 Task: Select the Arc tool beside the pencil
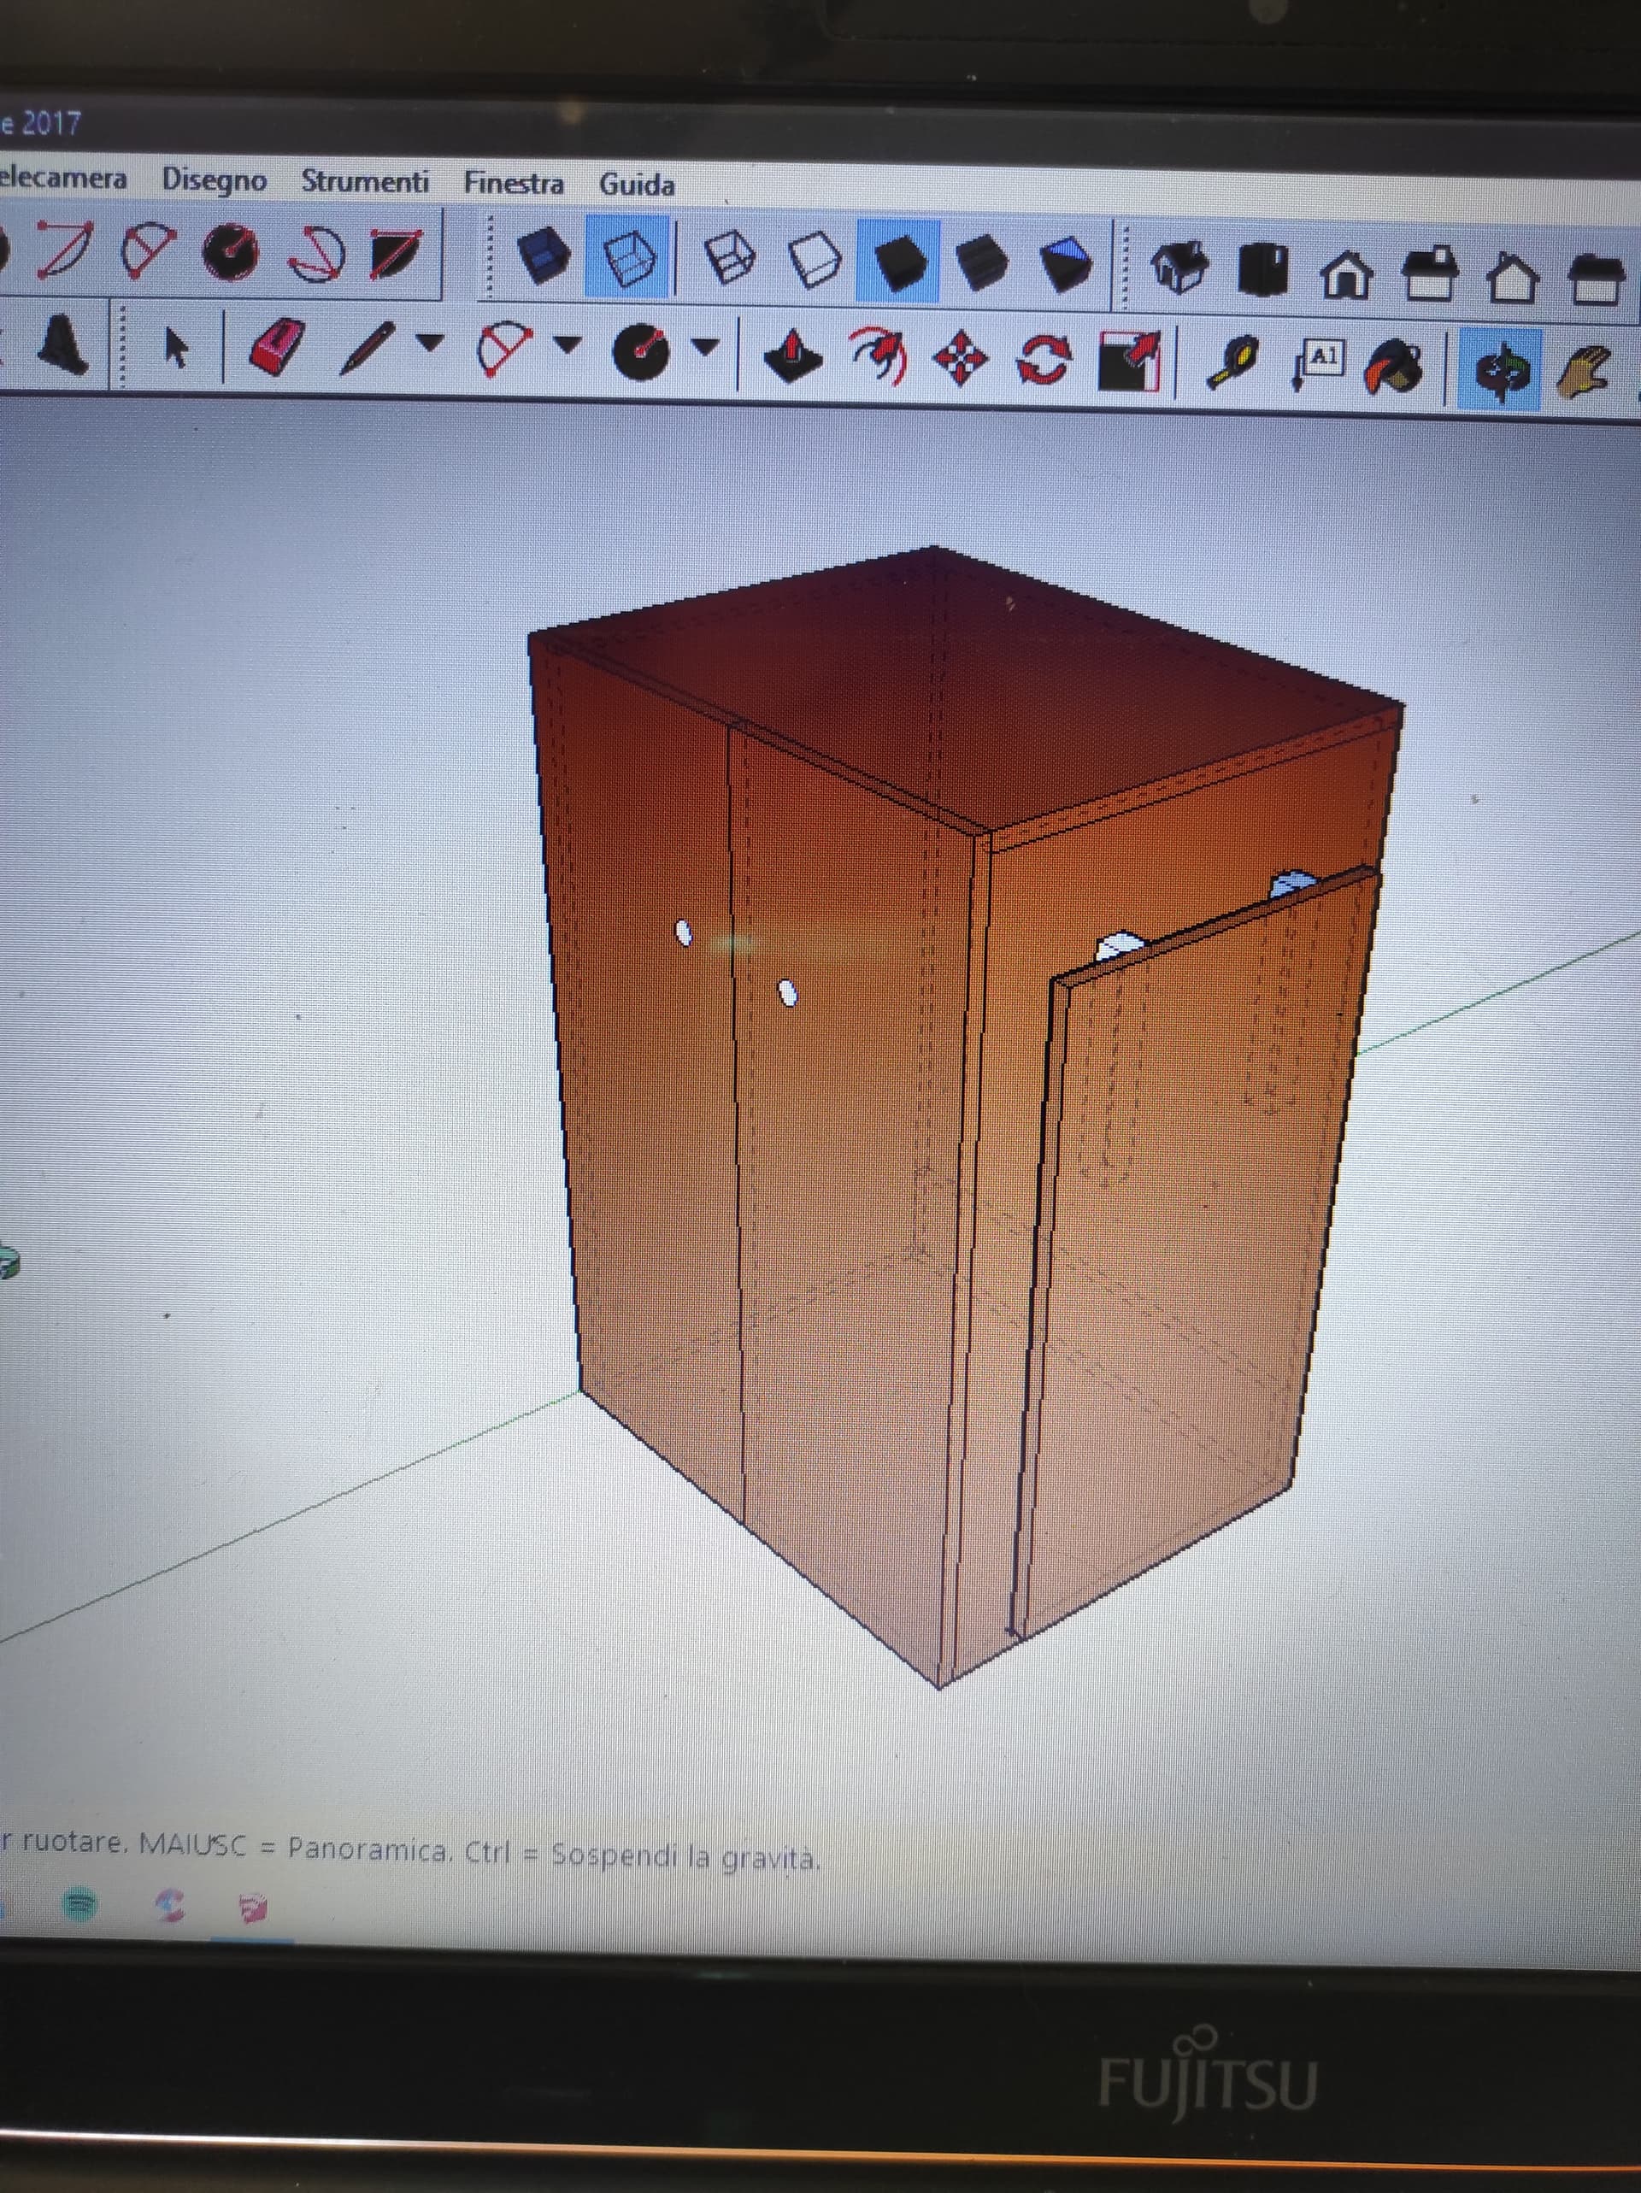tap(506, 349)
